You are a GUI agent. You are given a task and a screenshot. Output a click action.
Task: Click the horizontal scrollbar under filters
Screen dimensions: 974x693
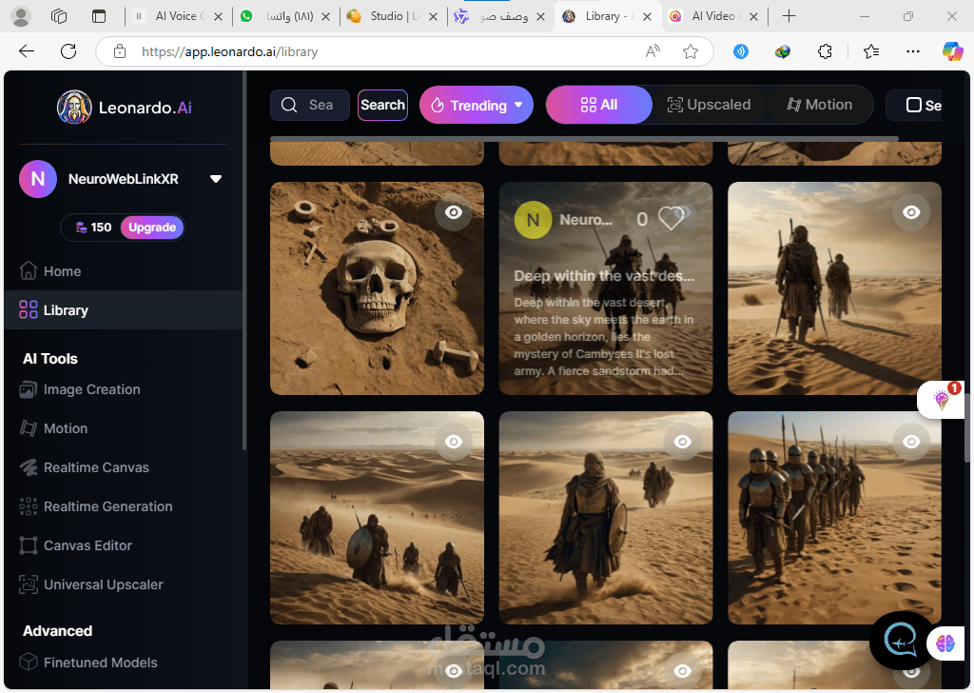[585, 139]
